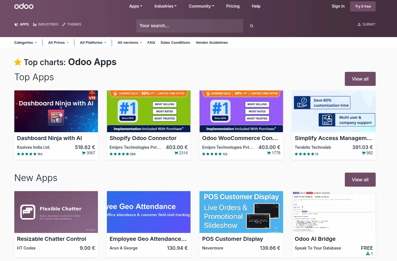Viewport: 397px width, 261px height.
Task: Open the Help menu item
Action: pyautogui.click(x=256, y=6)
